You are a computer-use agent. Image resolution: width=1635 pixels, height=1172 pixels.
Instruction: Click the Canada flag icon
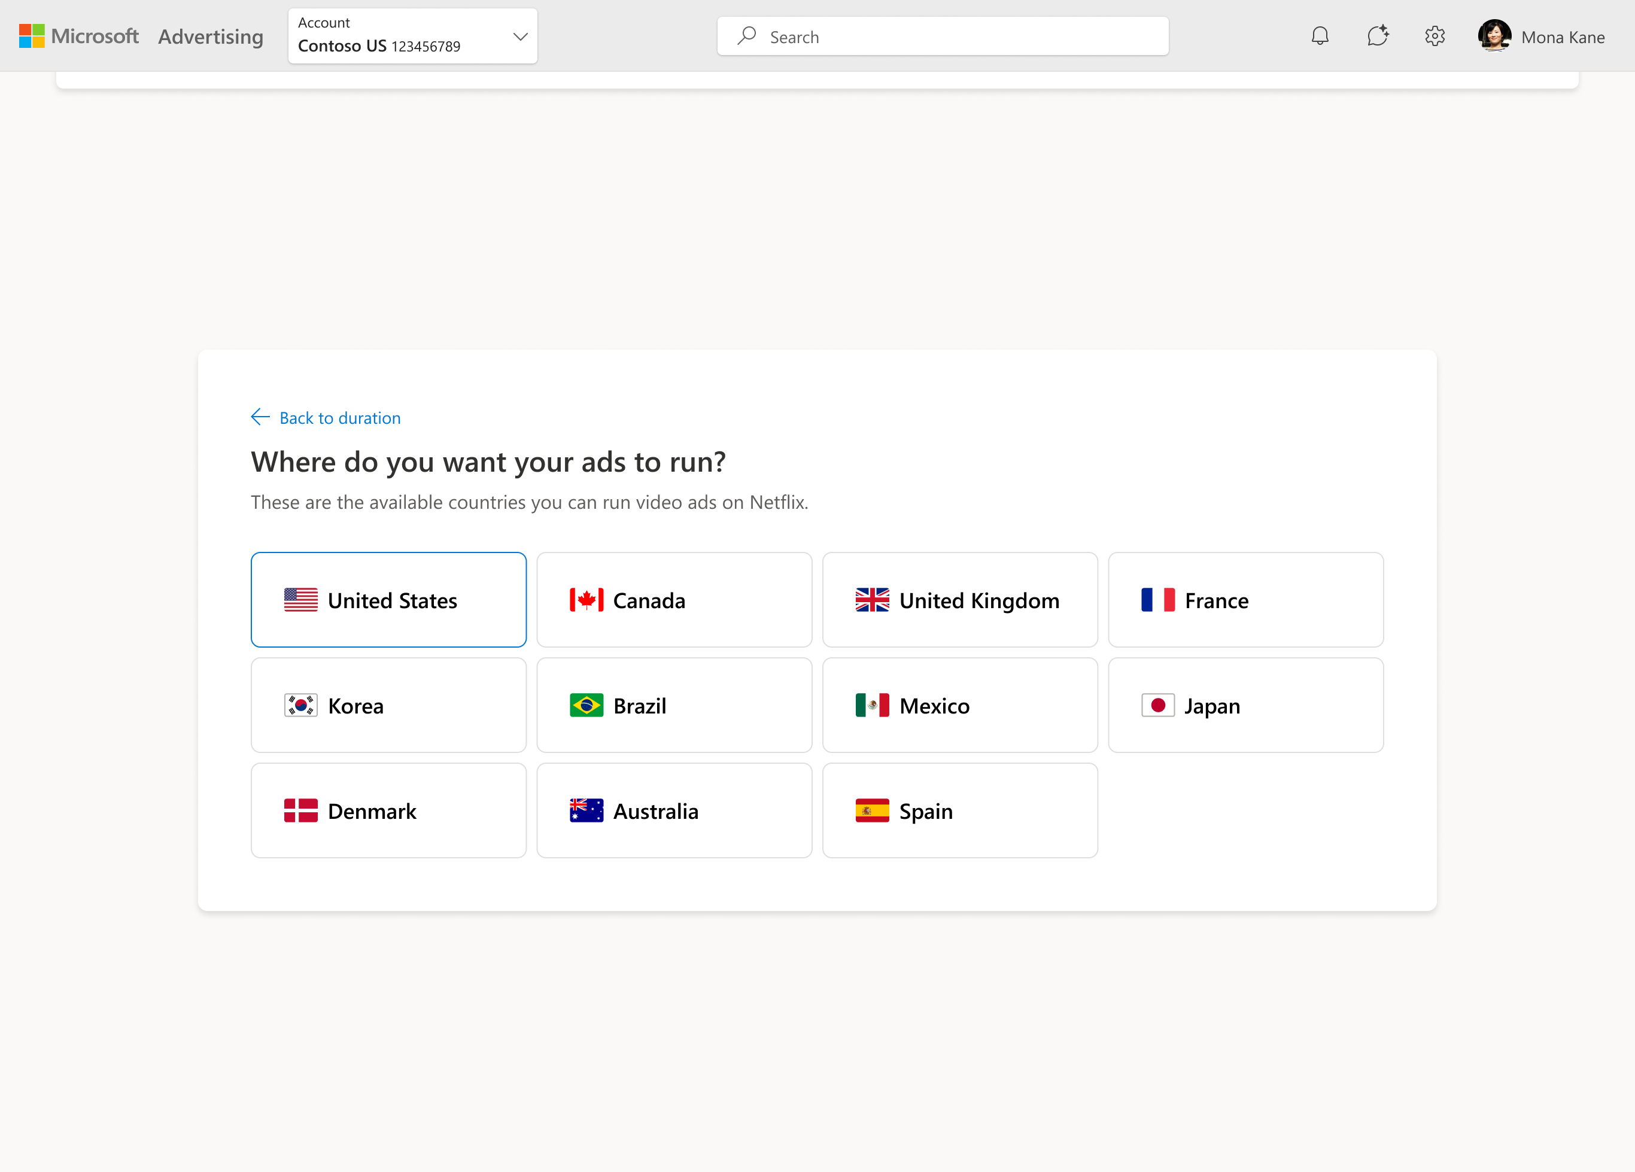pyautogui.click(x=586, y=600)
